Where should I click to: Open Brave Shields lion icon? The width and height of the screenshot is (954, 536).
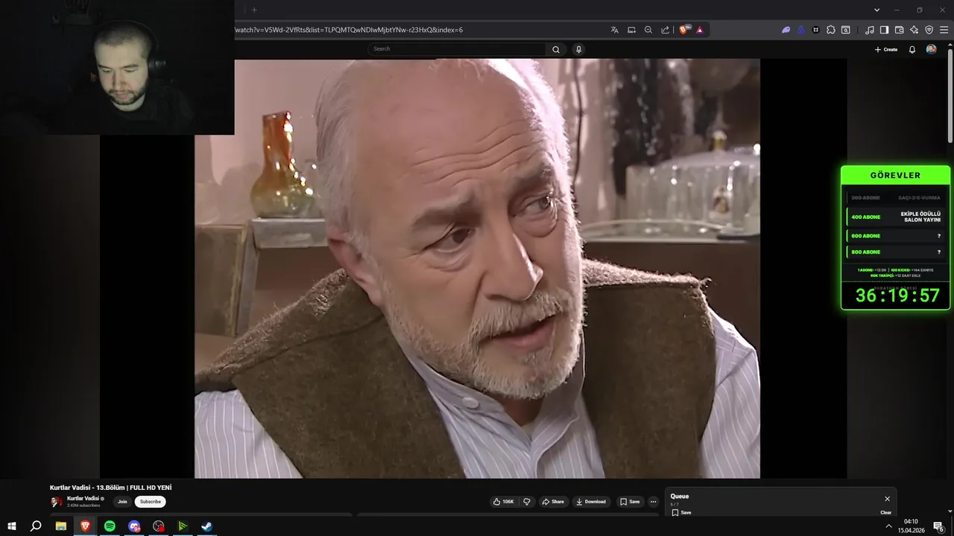click(x=683, y=30)
